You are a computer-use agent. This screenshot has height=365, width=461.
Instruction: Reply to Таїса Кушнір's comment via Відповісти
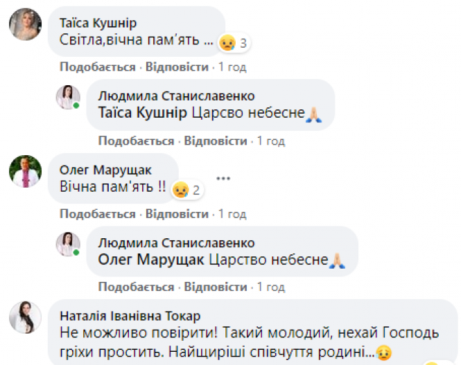pos(177,67)
